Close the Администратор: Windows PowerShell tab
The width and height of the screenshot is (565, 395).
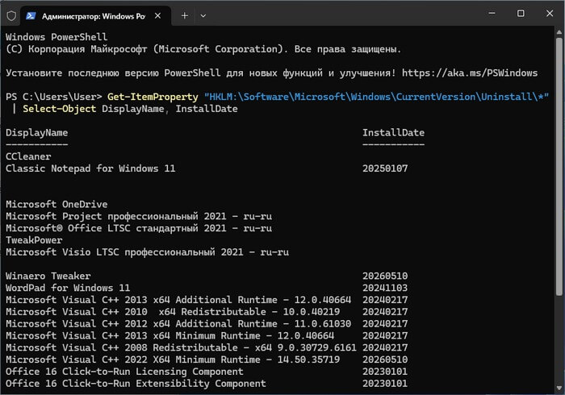tap(157, 16)
